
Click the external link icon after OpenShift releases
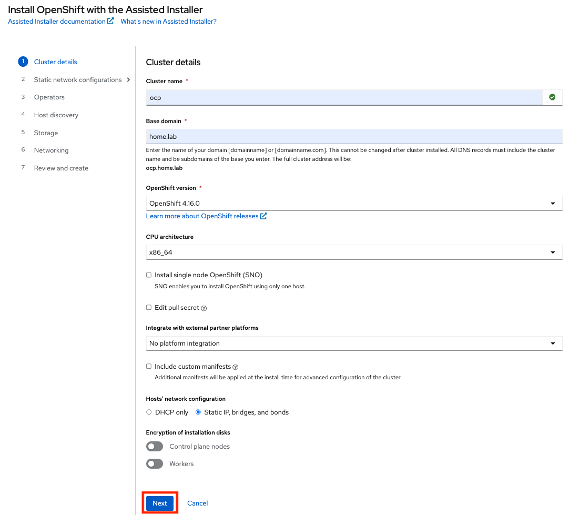click(x=263, y=216)
